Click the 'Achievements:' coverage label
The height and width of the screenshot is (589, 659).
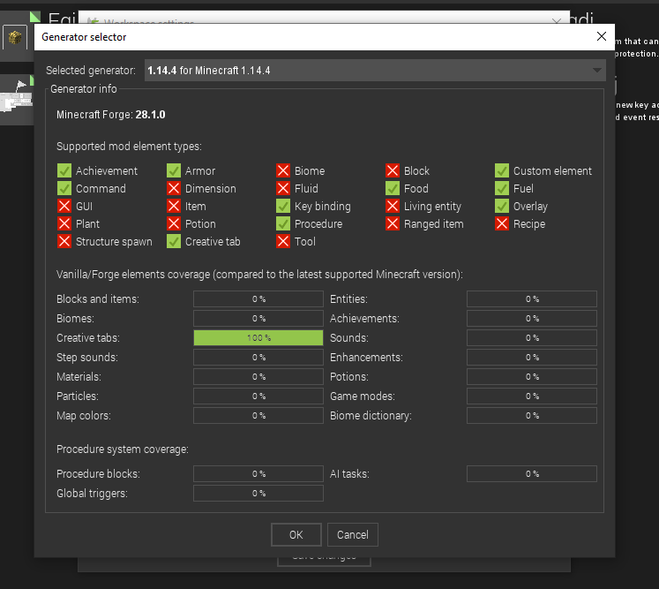coord(364,319)
